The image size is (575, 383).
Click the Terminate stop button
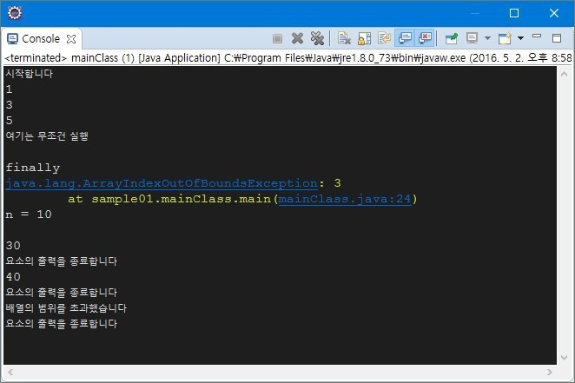277,38
